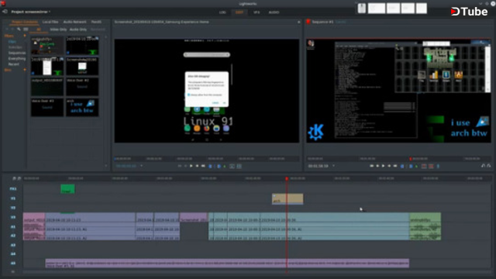The height and width of the screenshot is (279, 496).
Task: Click the sequence timecode 00:01:58:19
Action: [x=319, y=166]
